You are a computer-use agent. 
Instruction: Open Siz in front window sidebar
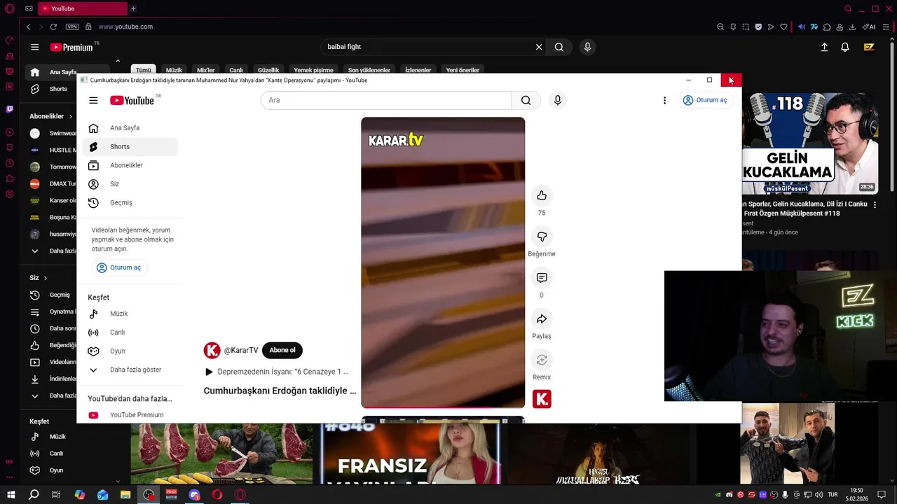point(130,184)
